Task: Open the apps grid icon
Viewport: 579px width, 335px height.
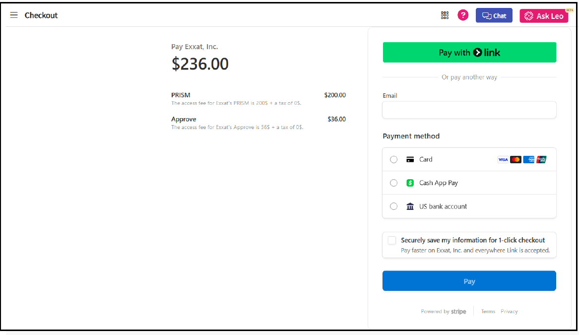Action: point(445,15)
